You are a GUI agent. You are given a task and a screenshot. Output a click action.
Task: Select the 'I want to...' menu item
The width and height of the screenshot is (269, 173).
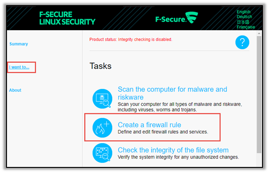click(19, 67)
